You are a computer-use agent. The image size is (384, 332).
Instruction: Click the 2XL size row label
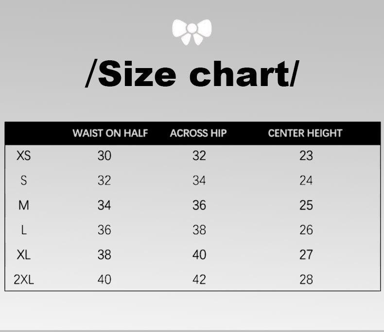point(24,280)
